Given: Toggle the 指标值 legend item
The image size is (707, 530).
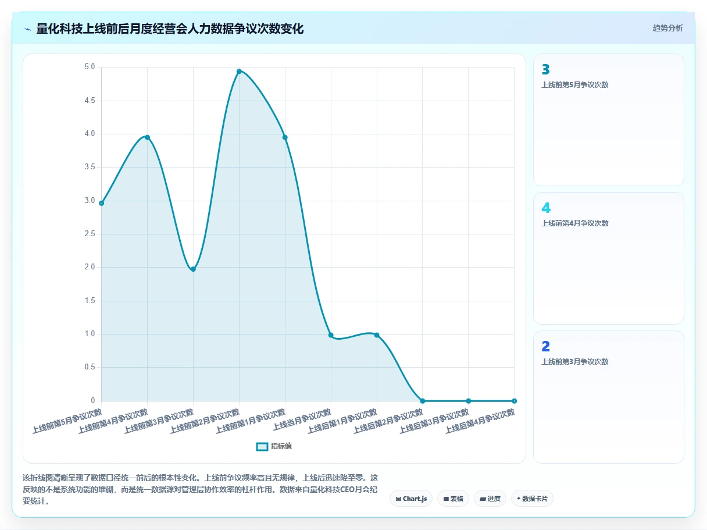Looking at the screenshot, I should pos(274,446).
